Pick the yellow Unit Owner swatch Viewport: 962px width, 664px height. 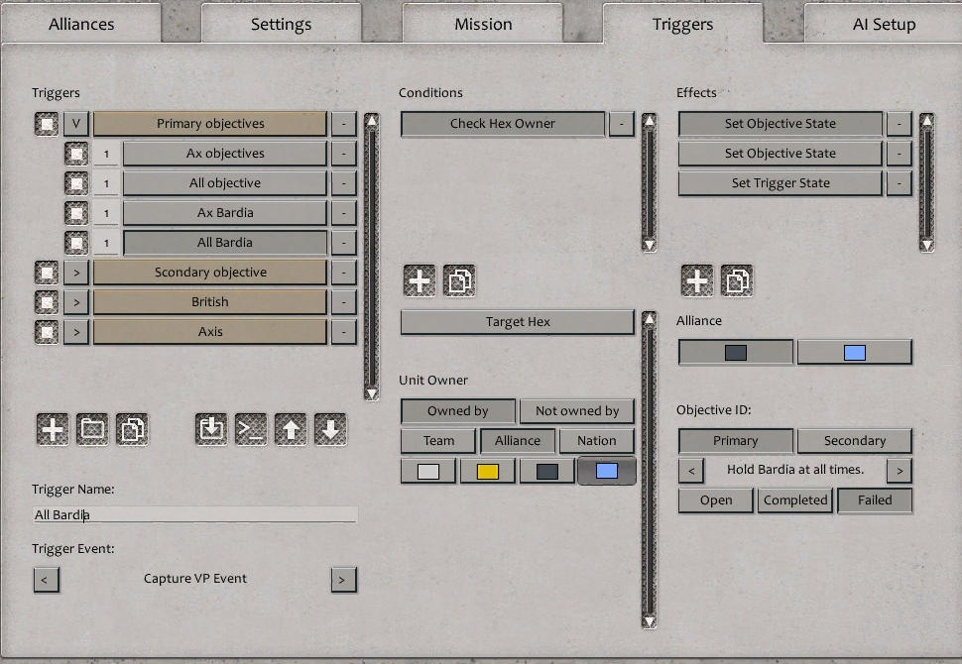coord(488,471)
